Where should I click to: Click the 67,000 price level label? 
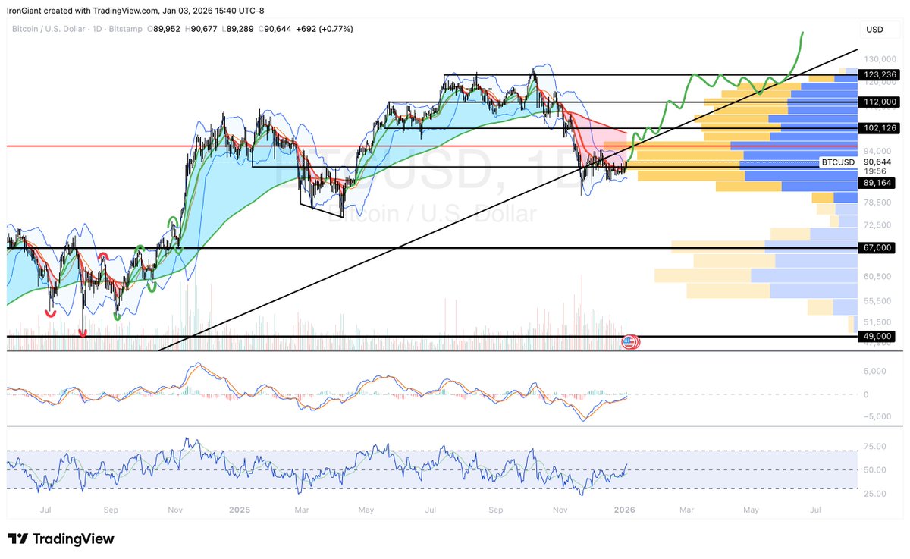point(877,248)
